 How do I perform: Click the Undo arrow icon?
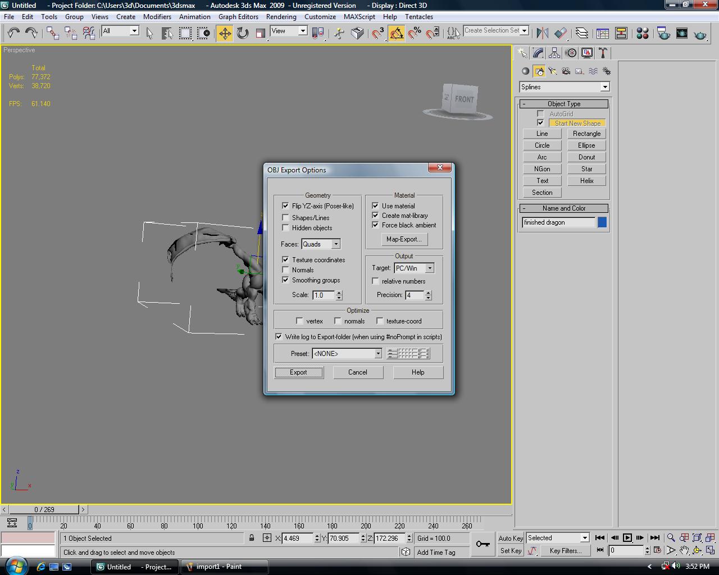tap(13, 33)
